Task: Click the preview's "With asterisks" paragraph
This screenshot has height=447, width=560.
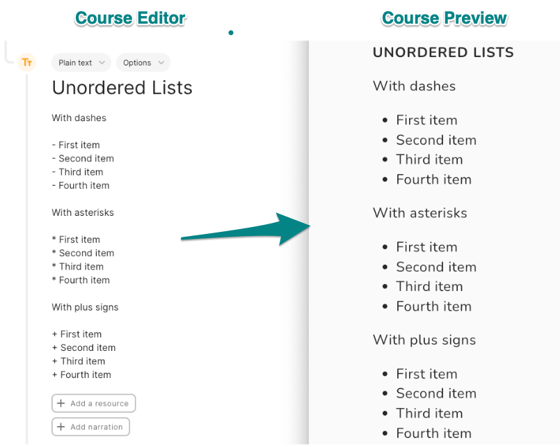Action: (x=419, y=213)
